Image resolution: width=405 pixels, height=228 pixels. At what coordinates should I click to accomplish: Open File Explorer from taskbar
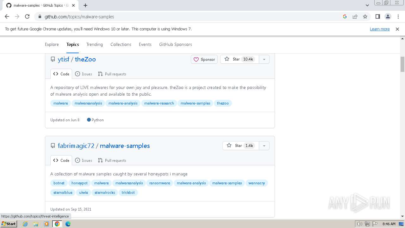[36, 224]
